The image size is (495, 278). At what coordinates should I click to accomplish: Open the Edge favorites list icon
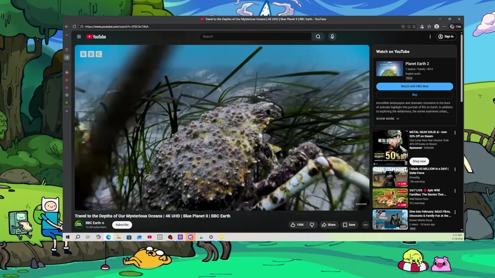pyautogui.click(x=429, y=27)
